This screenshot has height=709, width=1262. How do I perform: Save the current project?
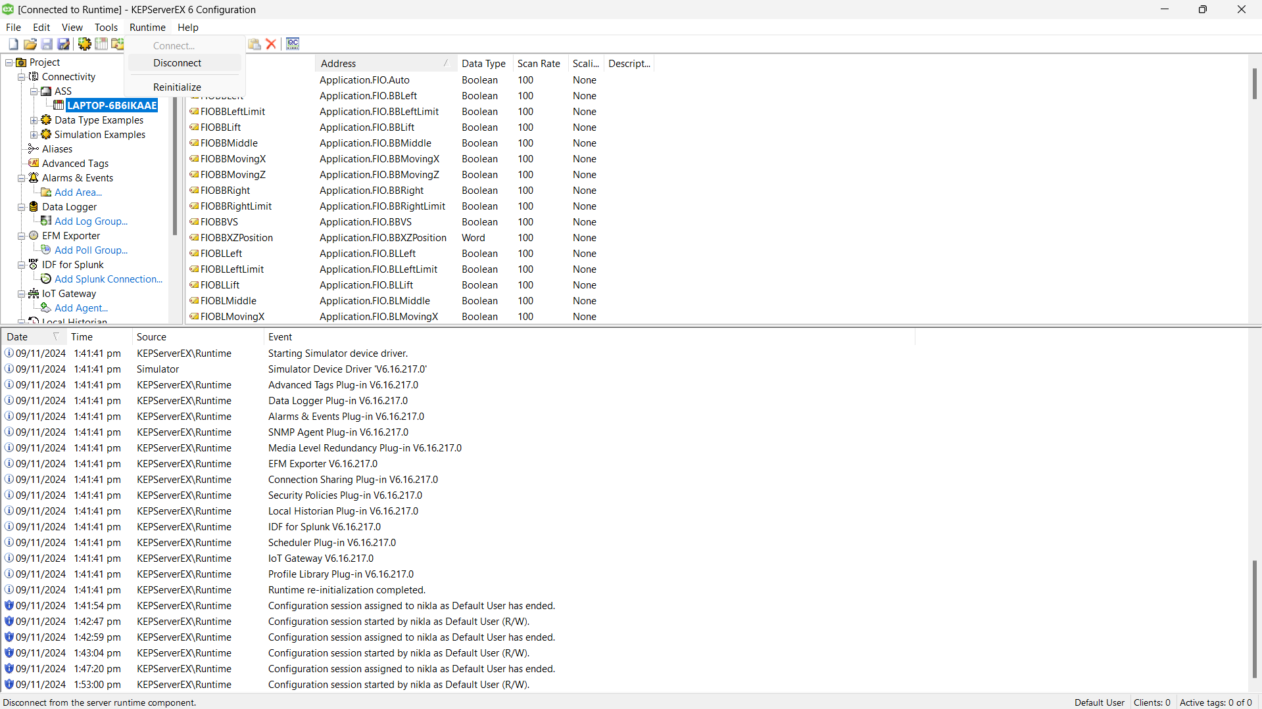[x=47, y=43]
